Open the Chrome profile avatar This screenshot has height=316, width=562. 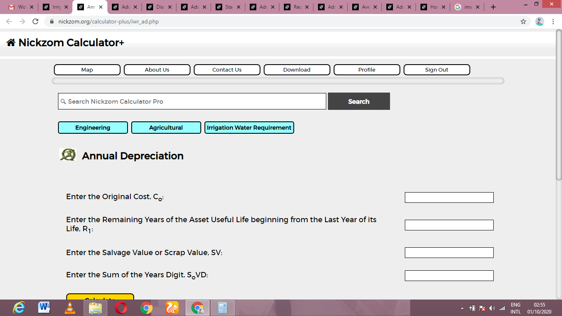540,21
